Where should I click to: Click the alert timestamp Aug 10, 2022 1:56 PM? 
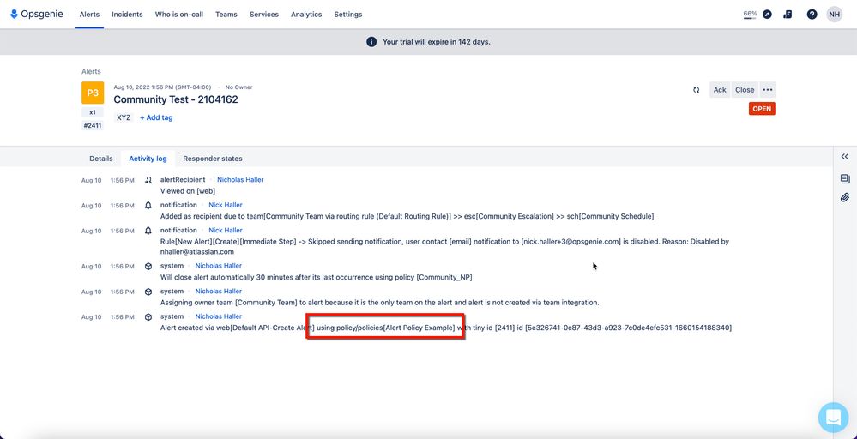[x=163, y=87]
